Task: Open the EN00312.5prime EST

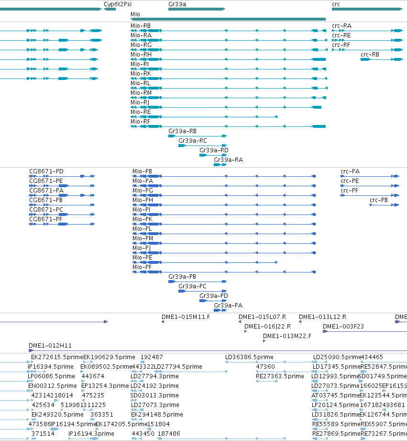Action: (x=52, y=386)
